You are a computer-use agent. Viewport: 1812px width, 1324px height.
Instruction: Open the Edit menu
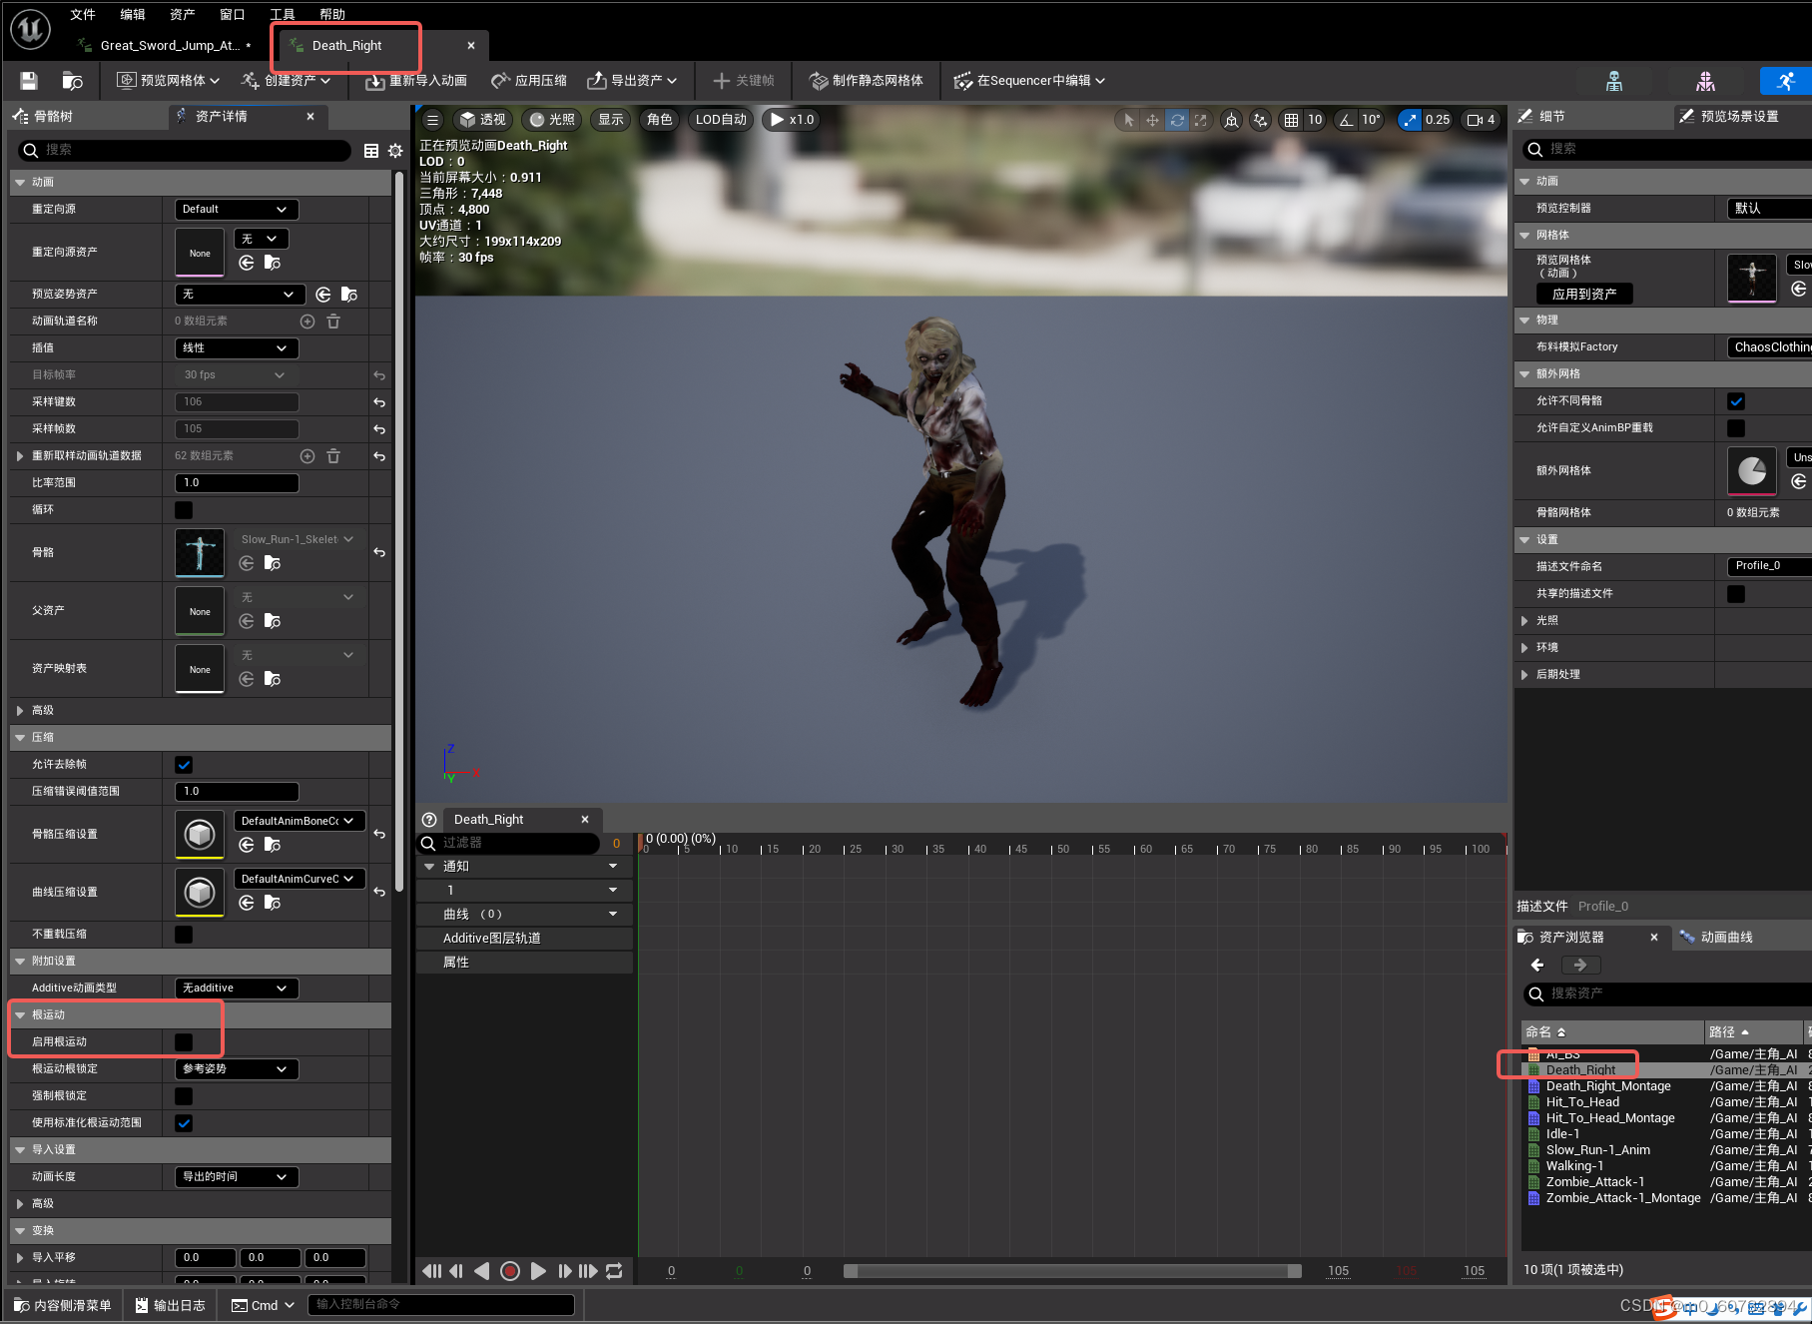(133, 14)
